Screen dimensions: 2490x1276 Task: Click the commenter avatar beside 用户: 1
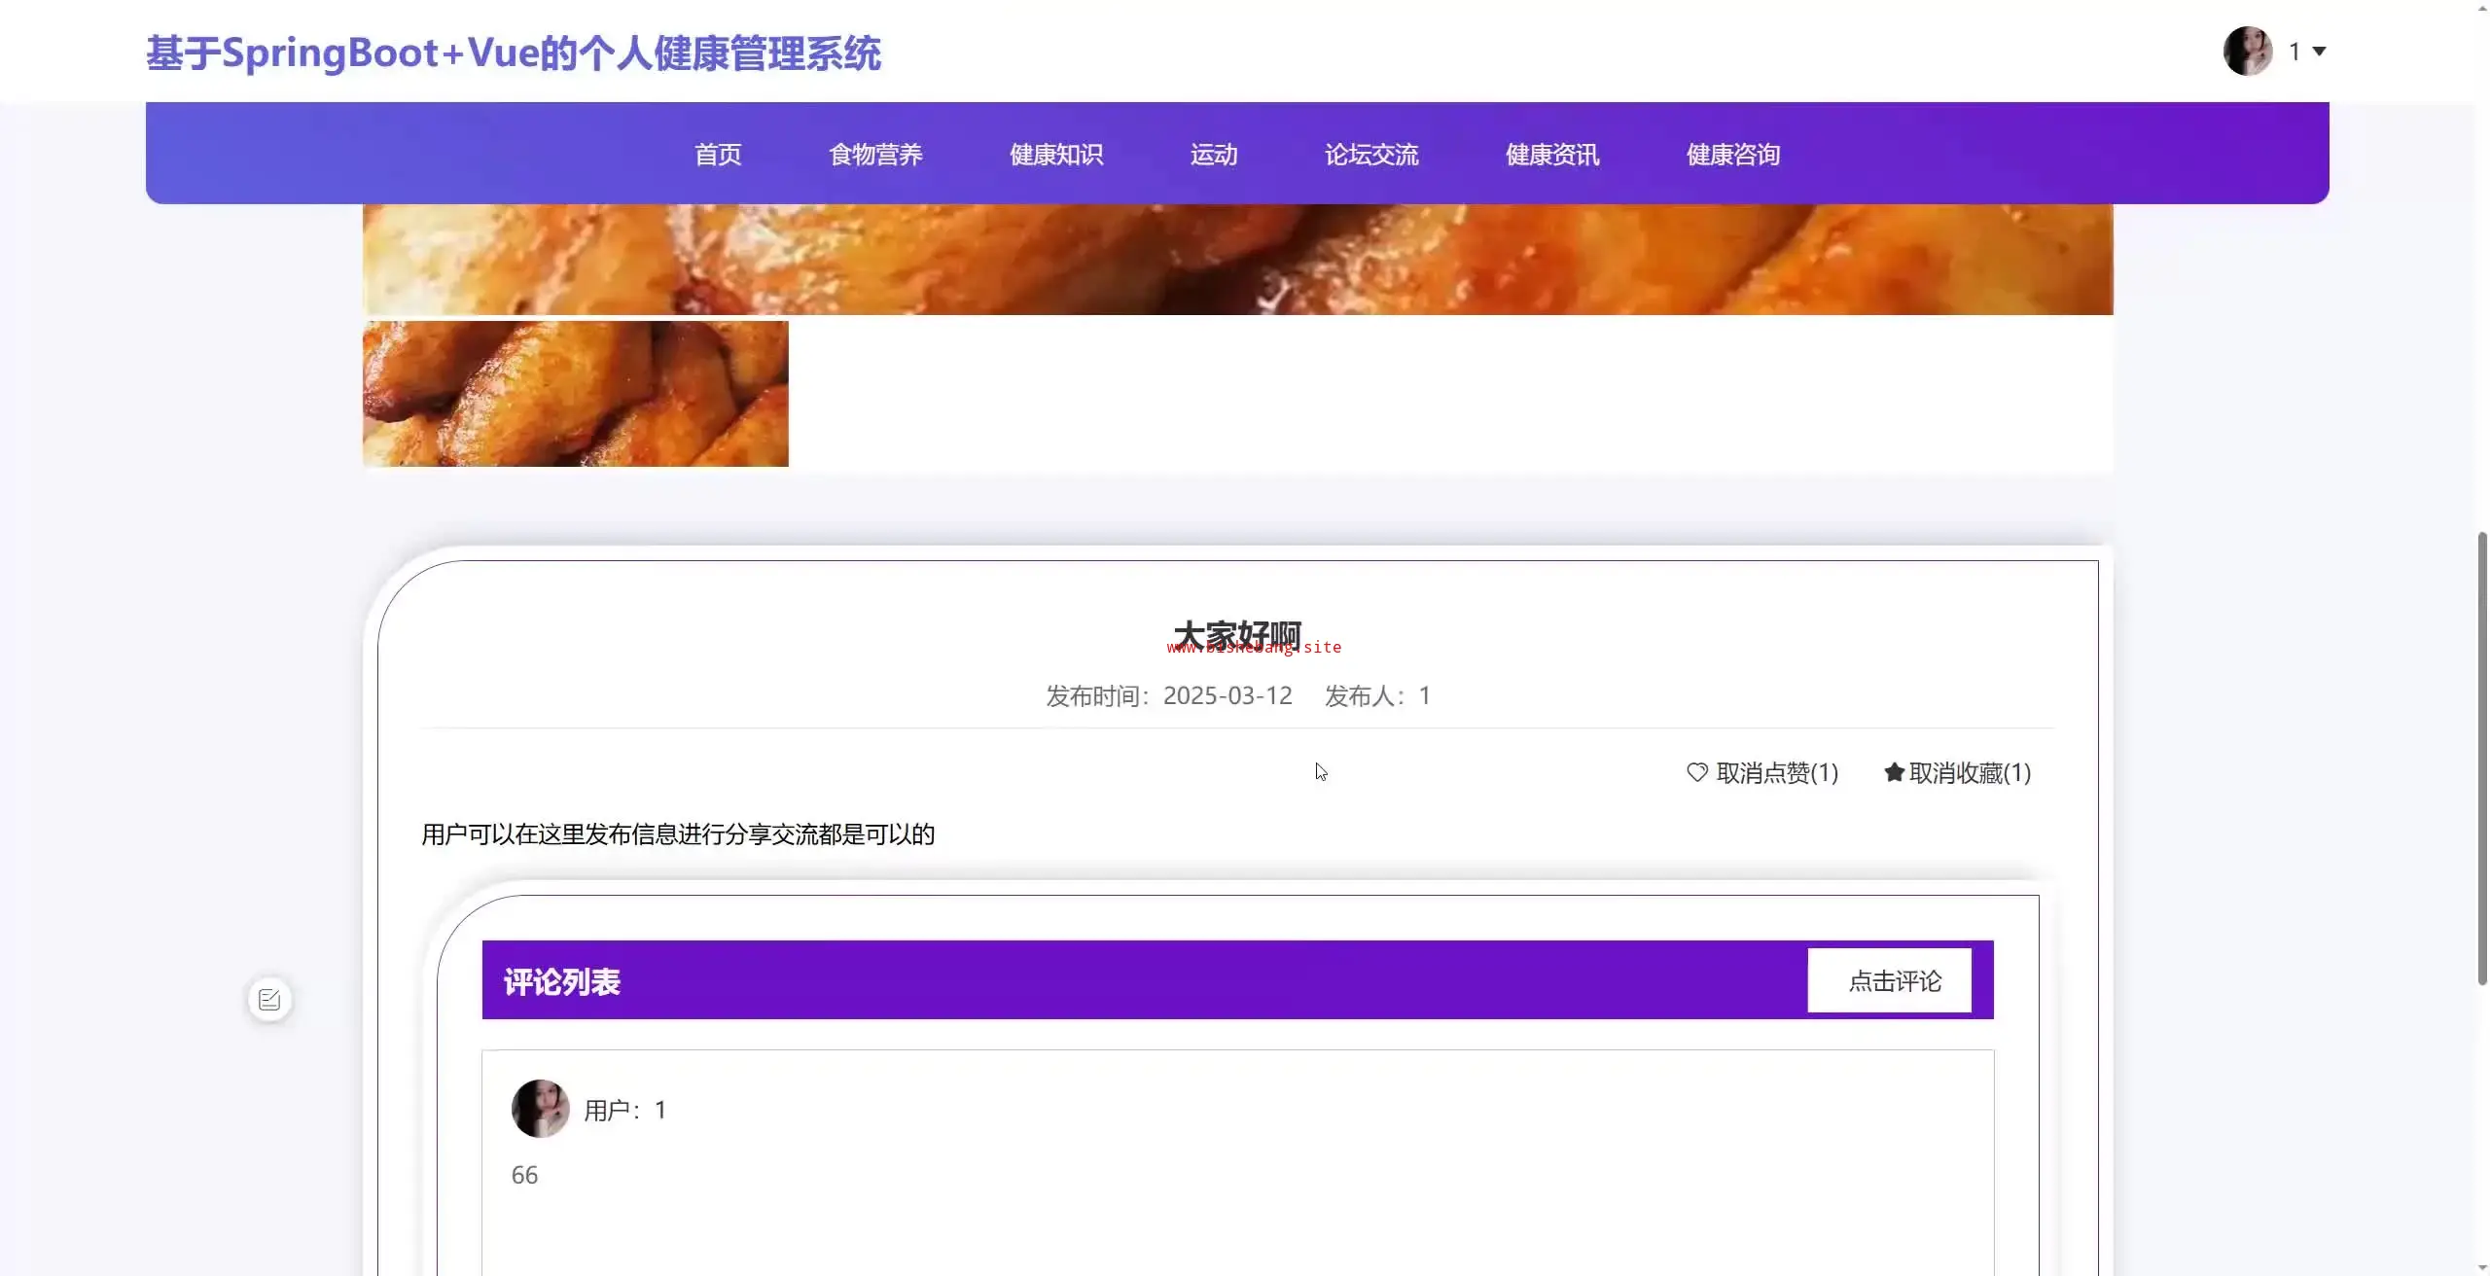(540, 1109)
